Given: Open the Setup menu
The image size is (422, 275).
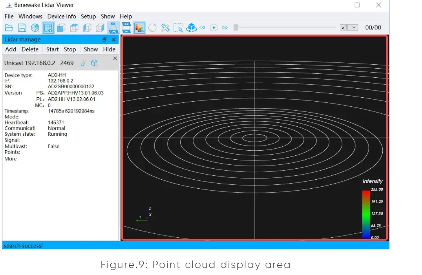Looking at the screenshot, I should 88,16.
